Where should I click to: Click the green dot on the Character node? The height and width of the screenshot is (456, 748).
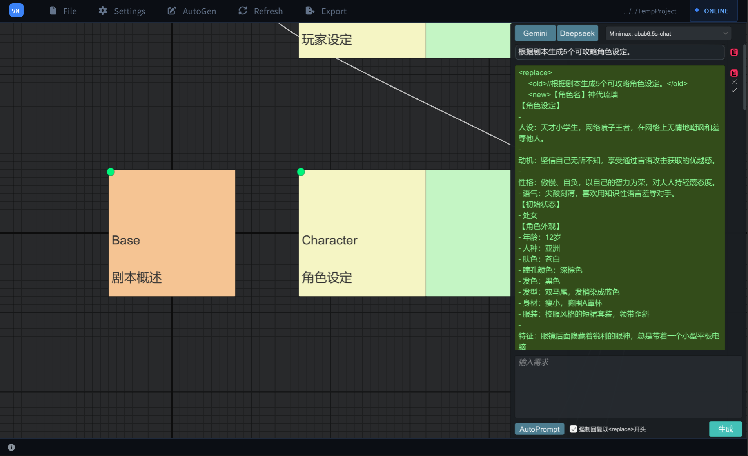301,172
